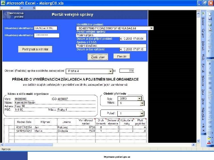
Task: Click the fx insert function icon
Action: click(34, 8)
